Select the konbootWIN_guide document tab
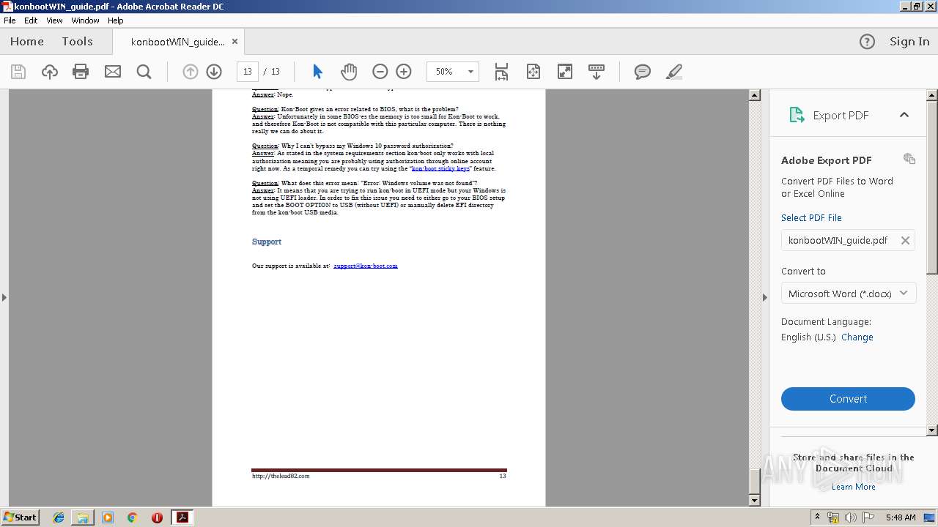The image size is (938, 527). click(x=177, y=42)
